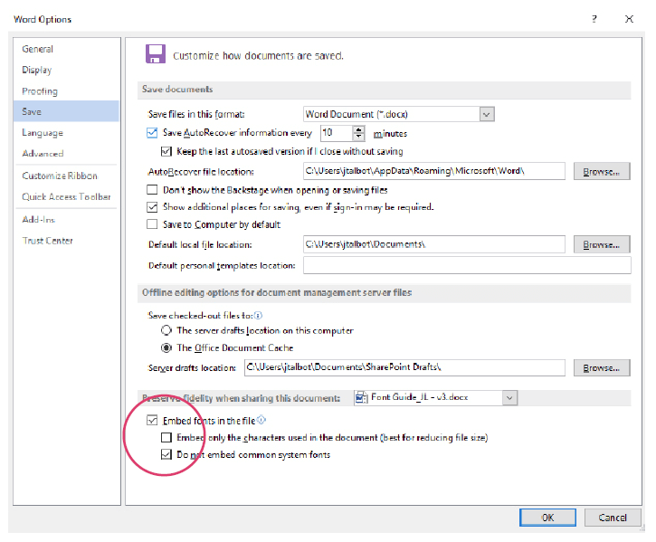Click info icon beside Save checked-out files to
This screenshot has height=542, width=656.
258,315
